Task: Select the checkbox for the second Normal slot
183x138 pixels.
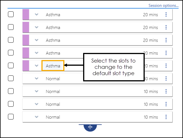Action: point(11,91)
